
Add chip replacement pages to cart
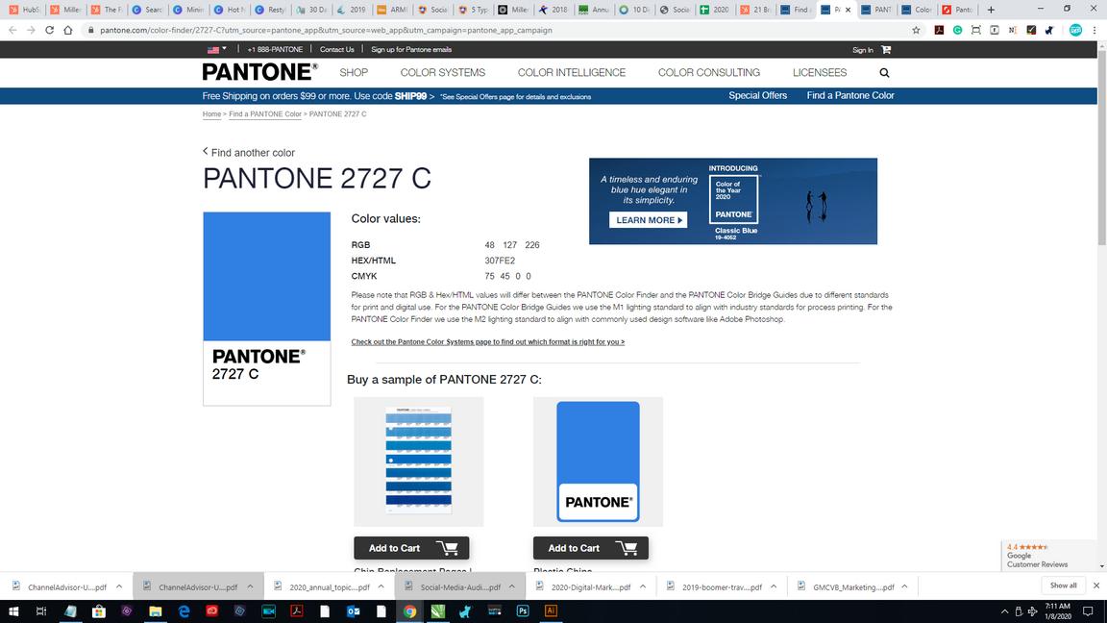click(x=411, y=548)
